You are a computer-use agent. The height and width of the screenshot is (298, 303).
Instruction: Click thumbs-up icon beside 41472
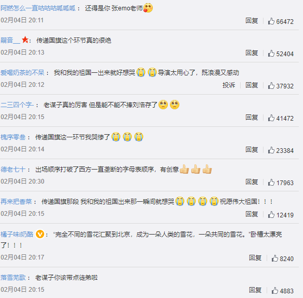271,118
